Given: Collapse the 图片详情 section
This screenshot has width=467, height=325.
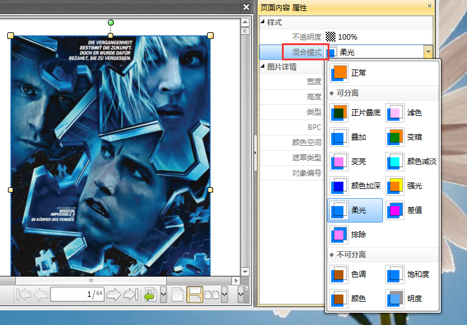Looking at the screenshot, I should point(262,66).
